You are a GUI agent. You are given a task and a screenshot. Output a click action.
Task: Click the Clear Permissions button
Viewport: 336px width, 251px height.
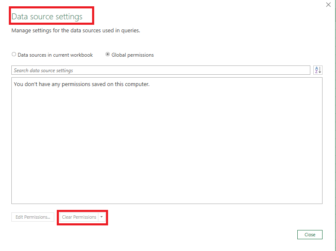click(79, 217)
